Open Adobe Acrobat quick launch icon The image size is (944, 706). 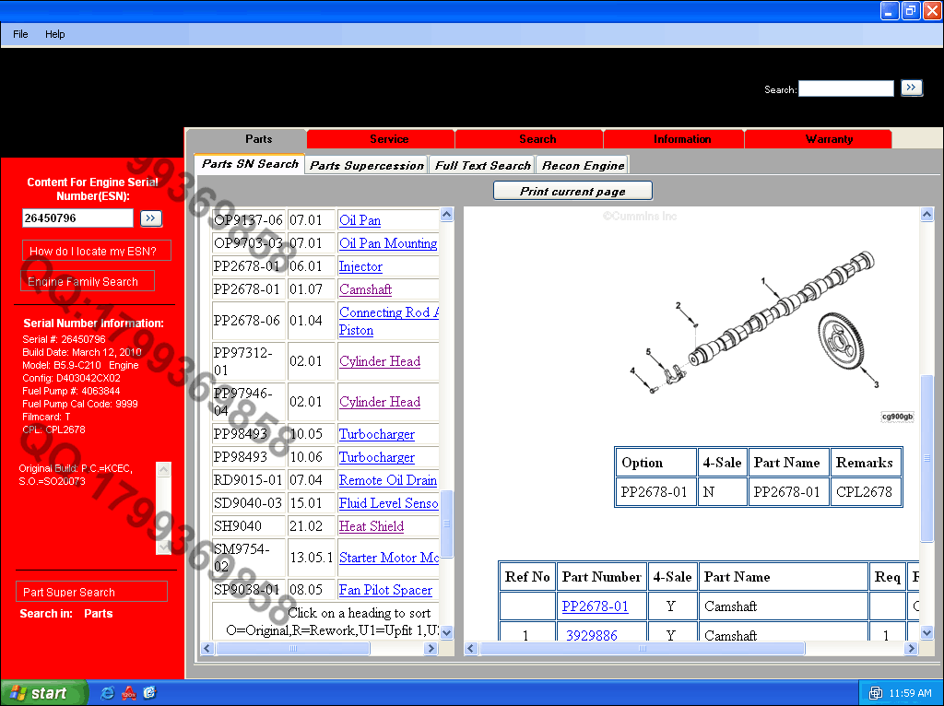click(129, 693)
